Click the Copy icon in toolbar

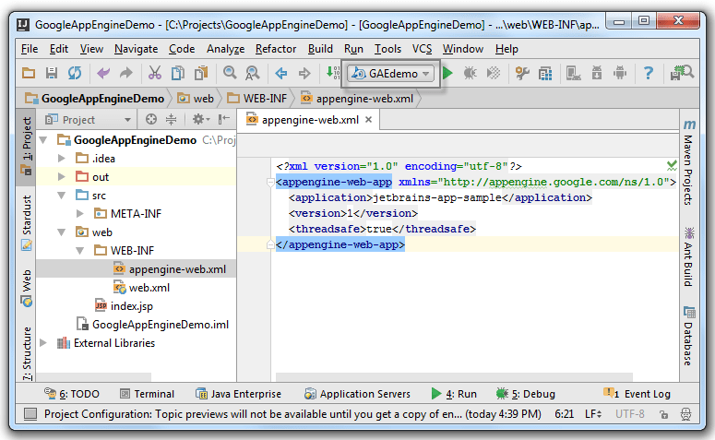[178, 73]
